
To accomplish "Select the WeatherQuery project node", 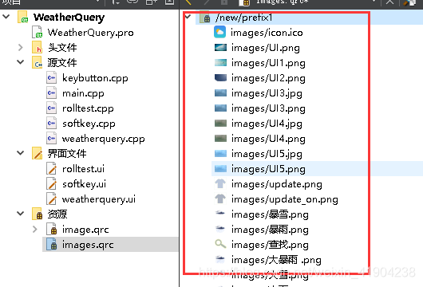I will 69,18.
